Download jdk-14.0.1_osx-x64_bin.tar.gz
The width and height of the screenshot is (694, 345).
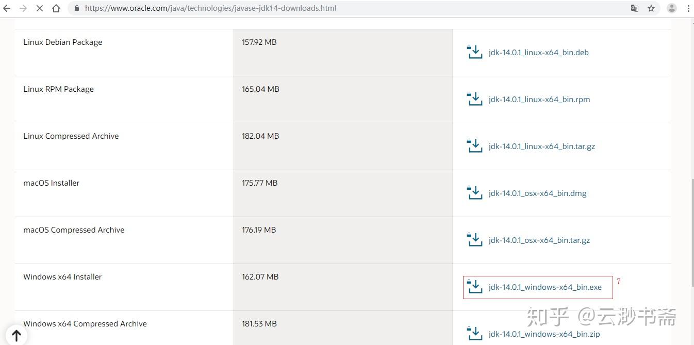[x=539, y=240]
